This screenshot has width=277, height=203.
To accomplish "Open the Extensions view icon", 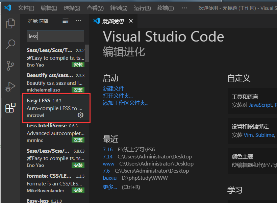I will (x=10, y=108).
